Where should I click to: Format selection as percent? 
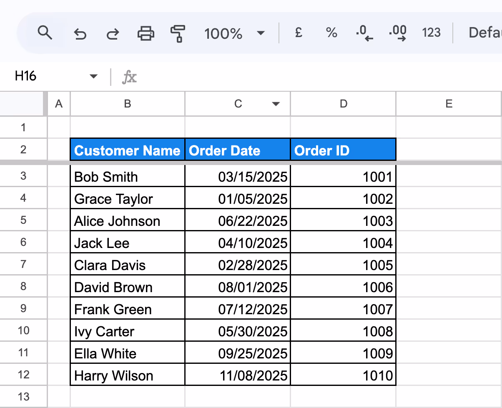point(331,33)
